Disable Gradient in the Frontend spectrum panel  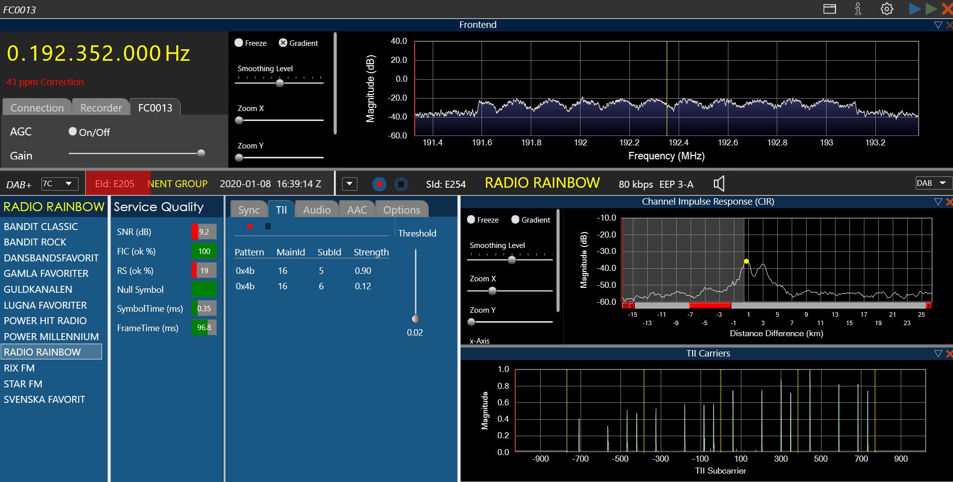point(283,43)
